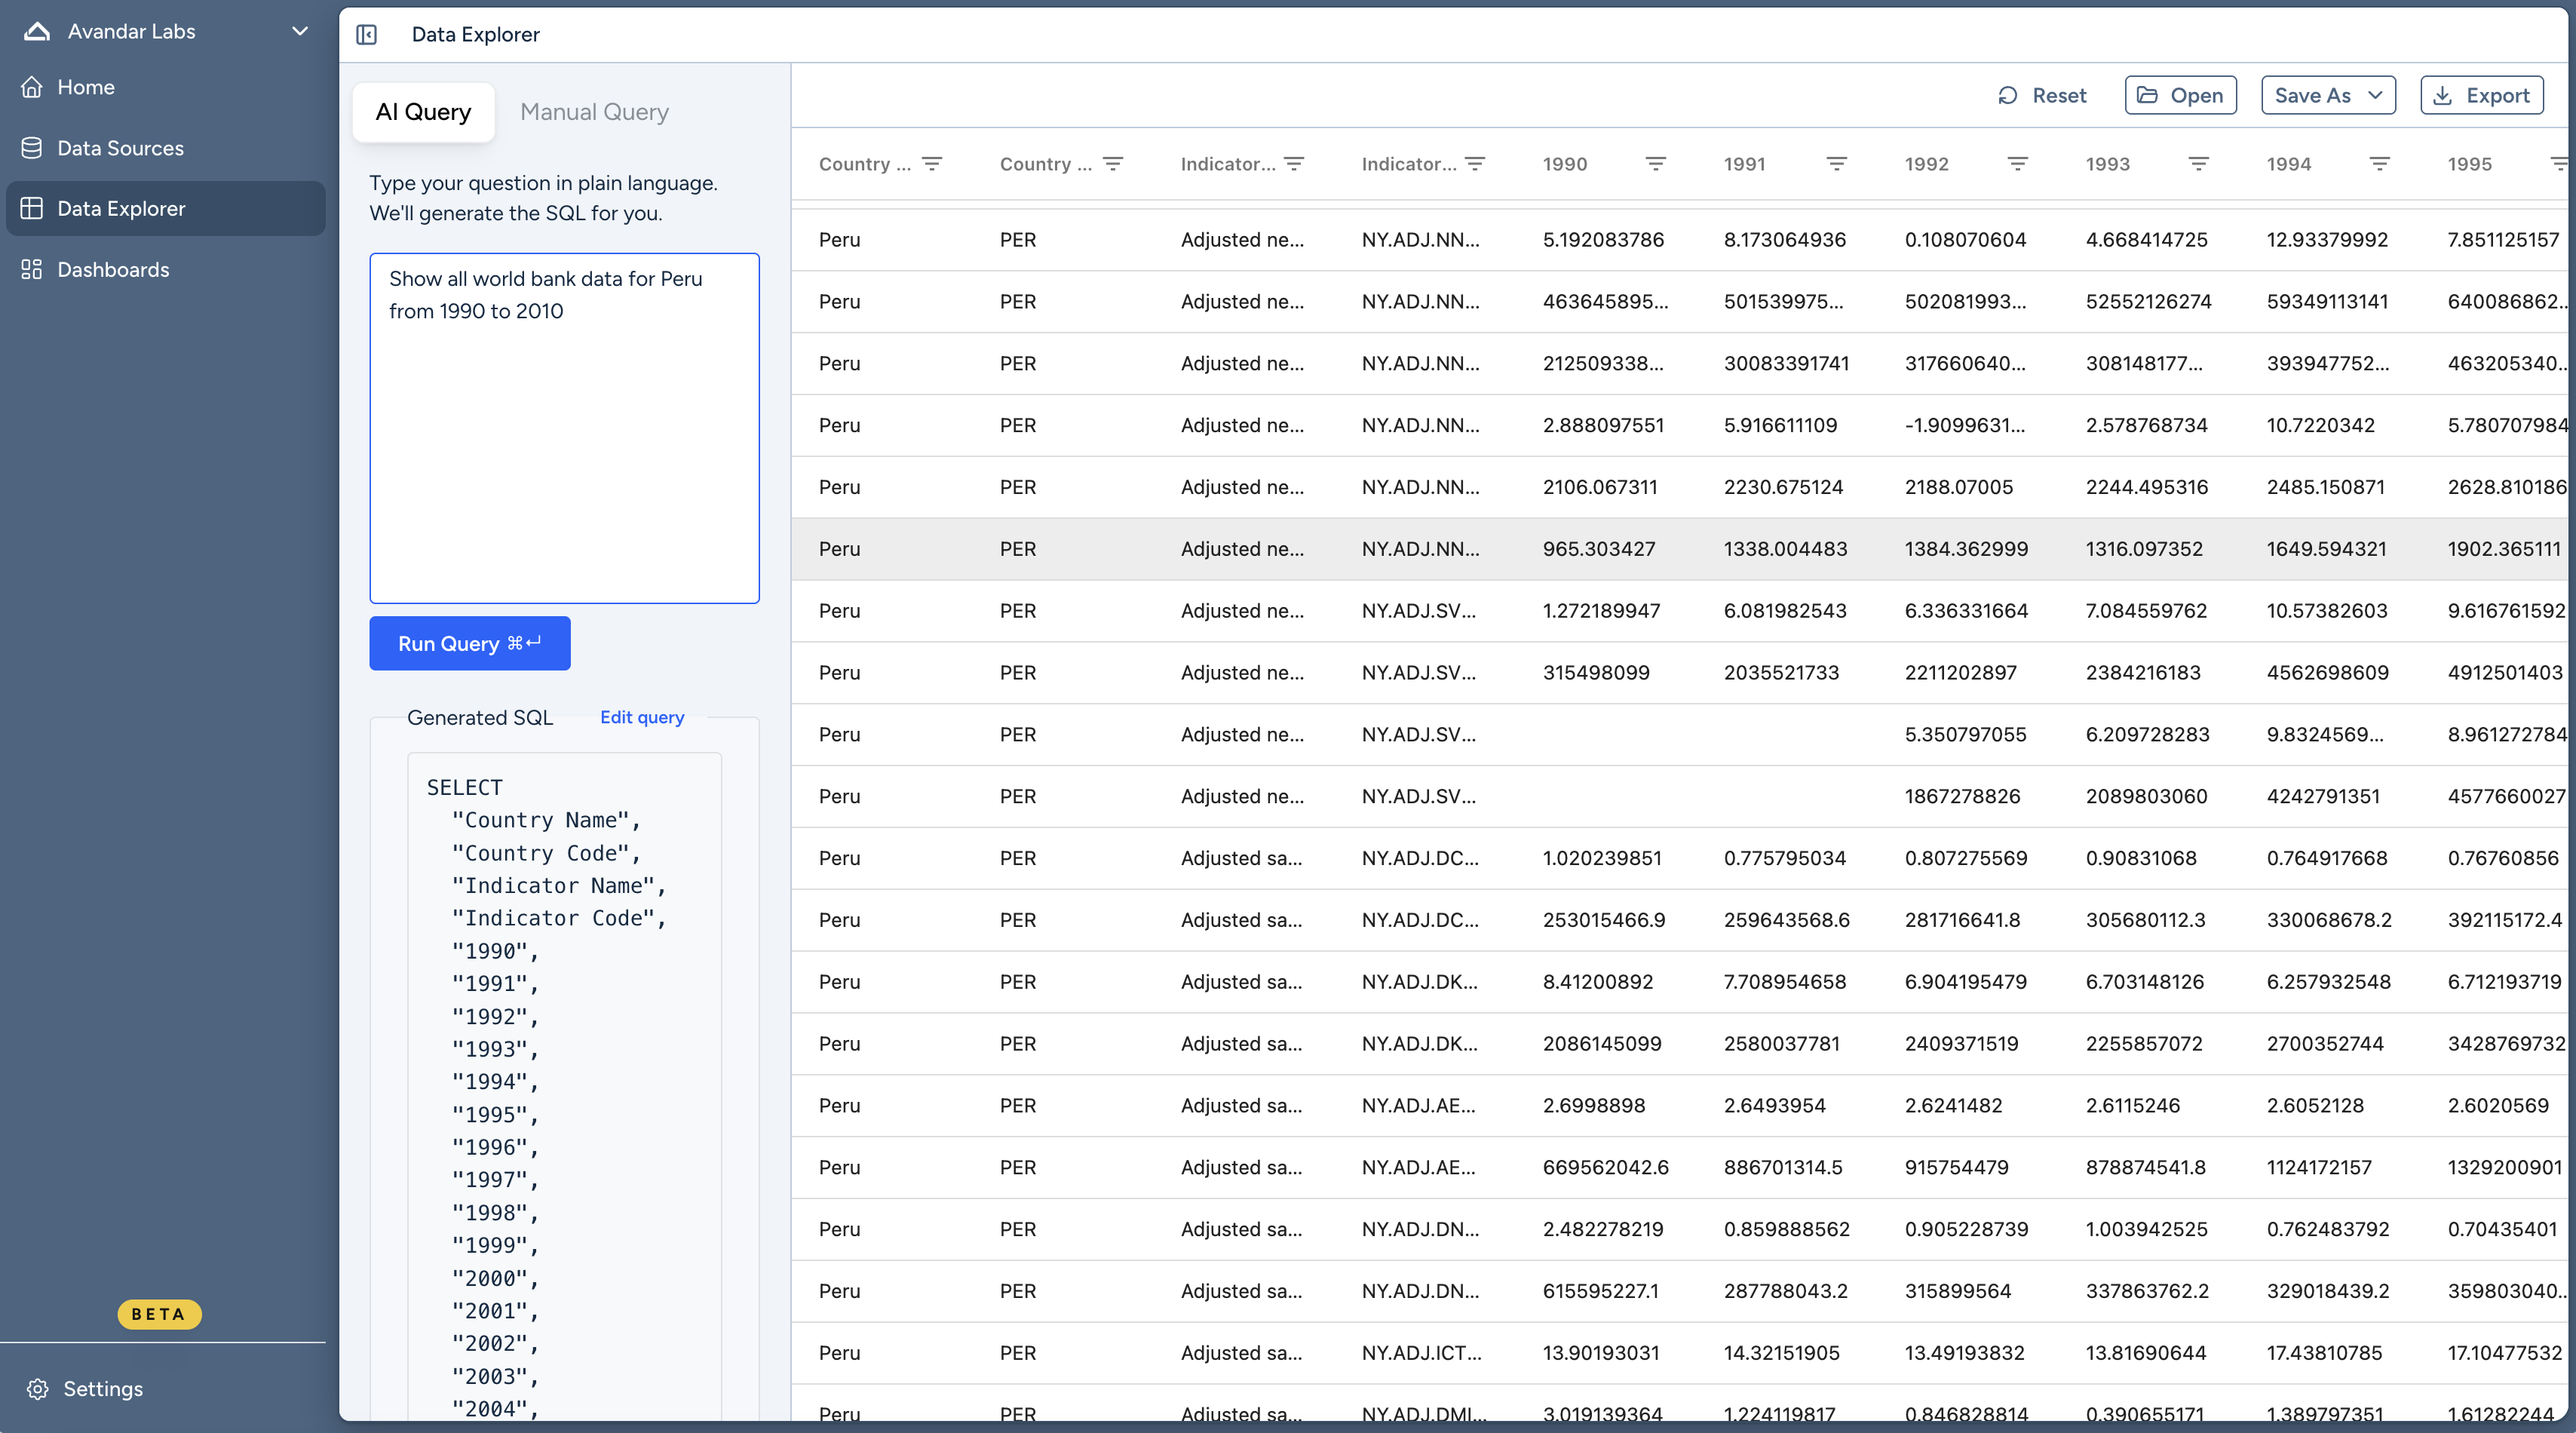Viewport: 2576px width, 1433px height.
Task: Open the Dashboards page
Action: [x=112, y=269]
